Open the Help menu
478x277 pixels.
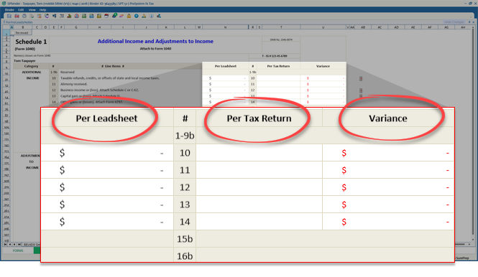42,10
